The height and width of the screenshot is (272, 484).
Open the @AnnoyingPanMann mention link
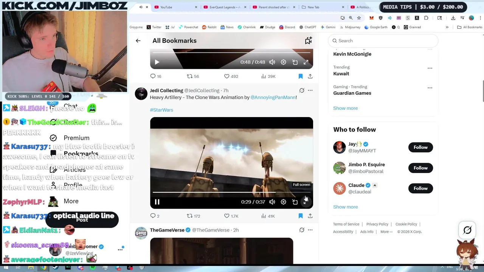click(x=273, y=97)
